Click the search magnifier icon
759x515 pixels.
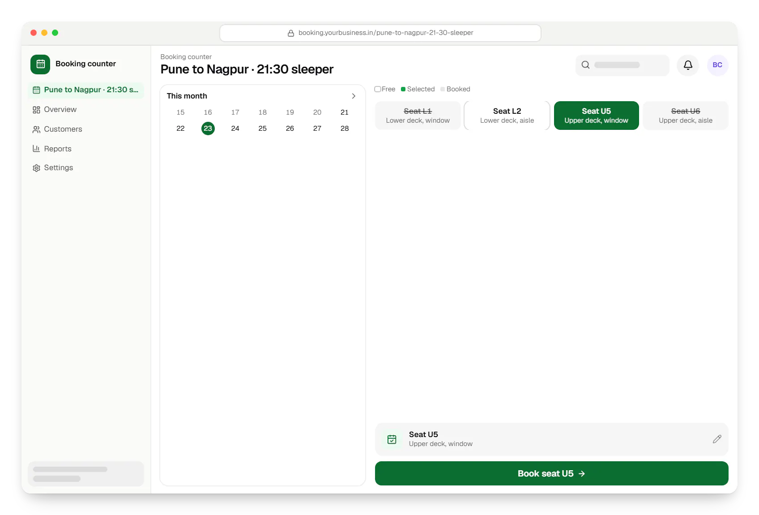(585, 65)
